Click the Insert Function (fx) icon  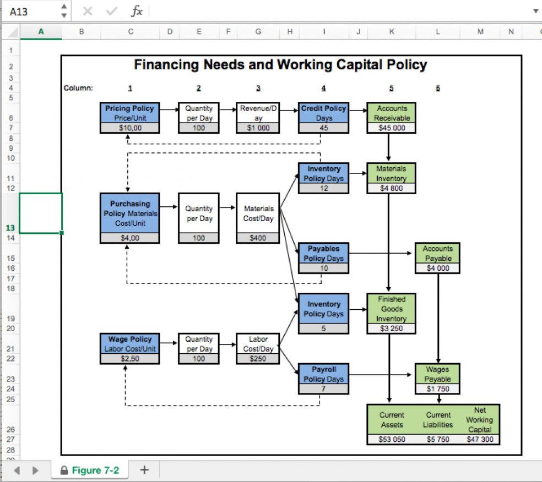[138, 10]
